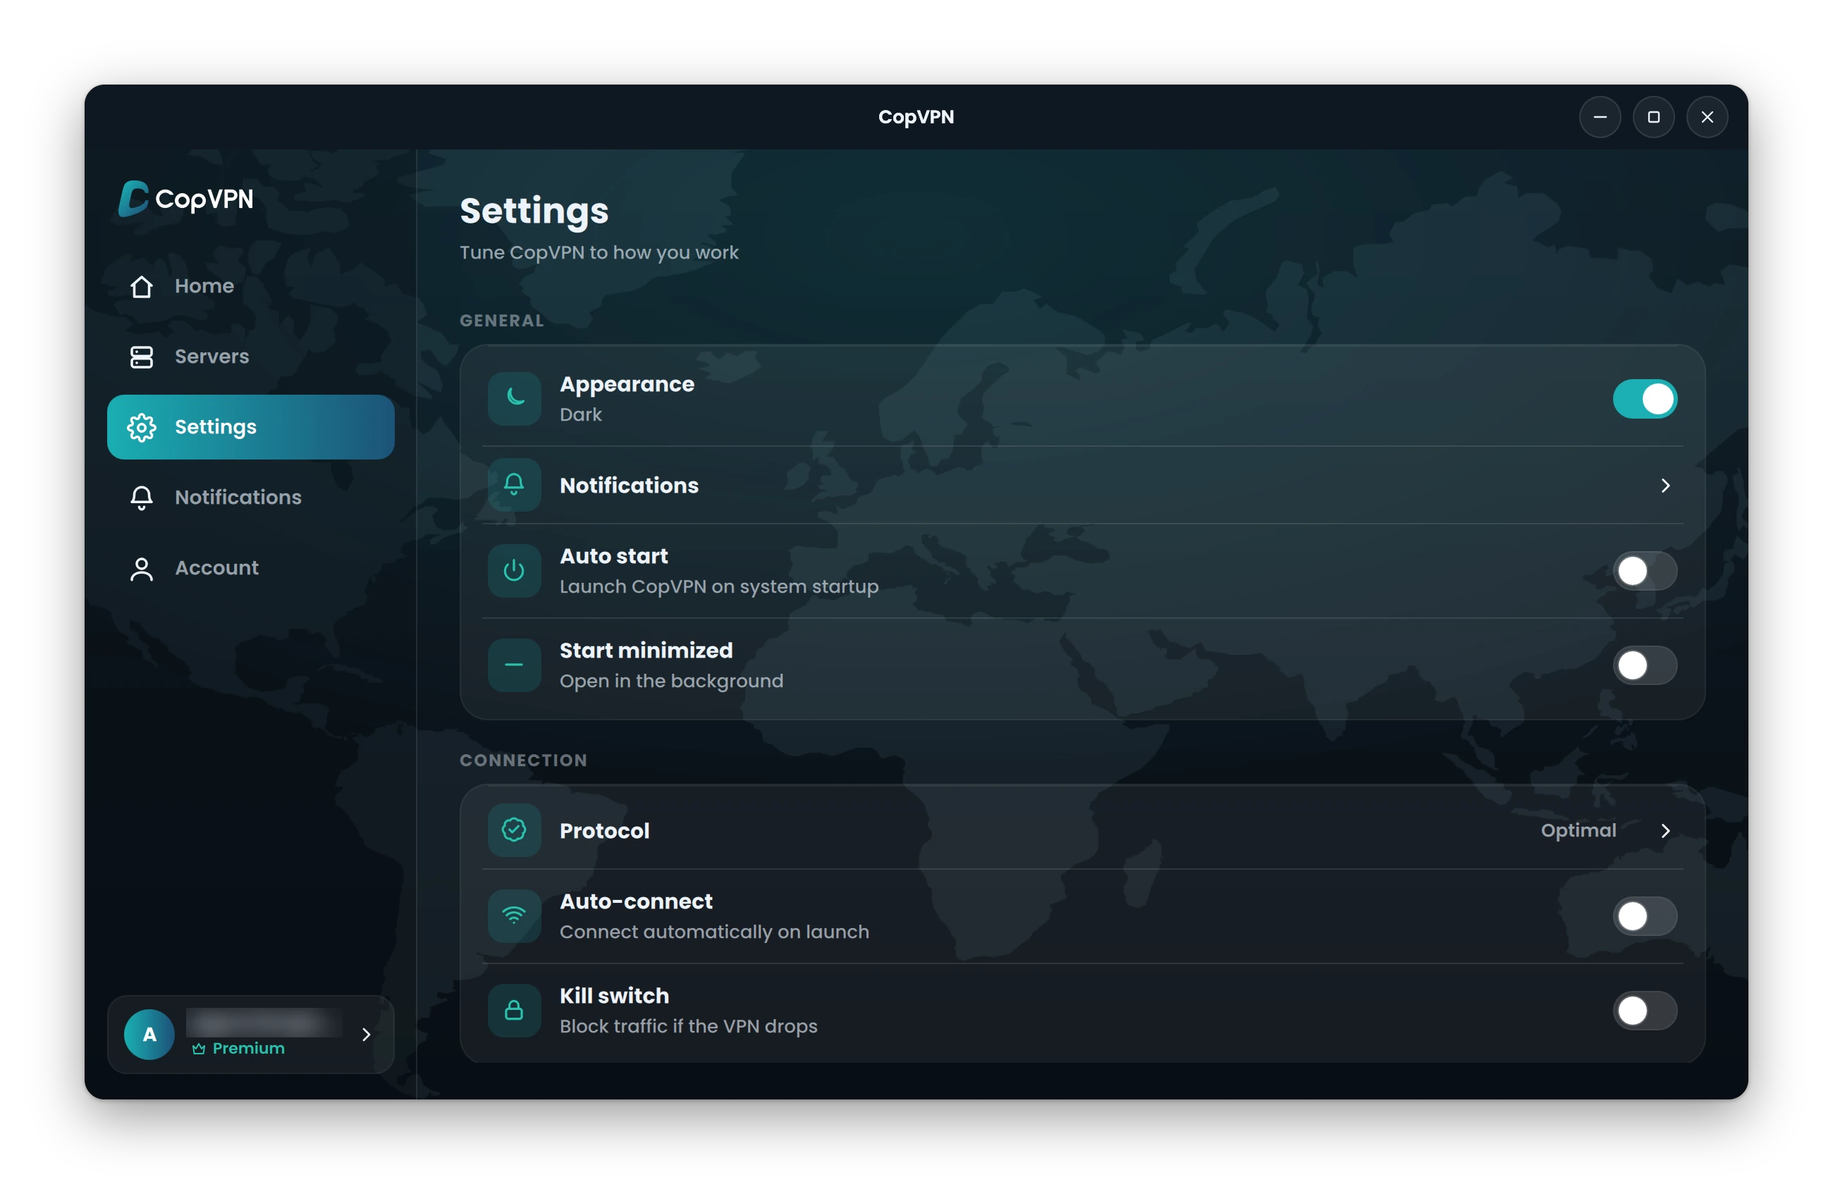Click the Servers stack icon
1833x1184 pixels.
pyautogui.click(x=142, y=357)
